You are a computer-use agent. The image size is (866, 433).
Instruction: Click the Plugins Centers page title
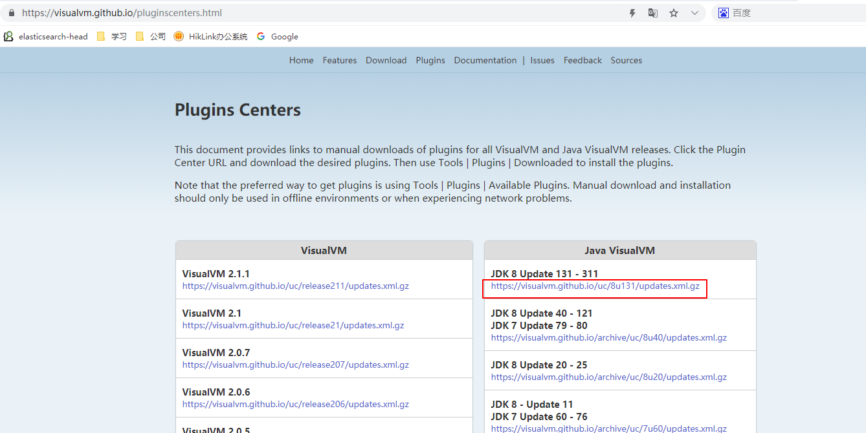point(238,110)
